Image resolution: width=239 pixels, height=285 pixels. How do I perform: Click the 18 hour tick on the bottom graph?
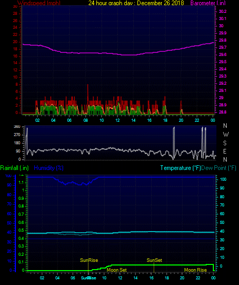(167, 278)
